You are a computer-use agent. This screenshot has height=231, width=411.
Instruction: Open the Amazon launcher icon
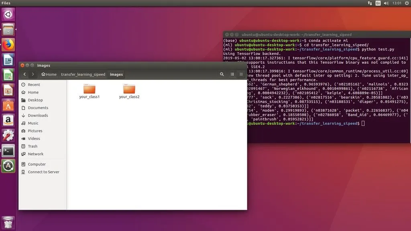pyautogui.click(x=8, y=120)
